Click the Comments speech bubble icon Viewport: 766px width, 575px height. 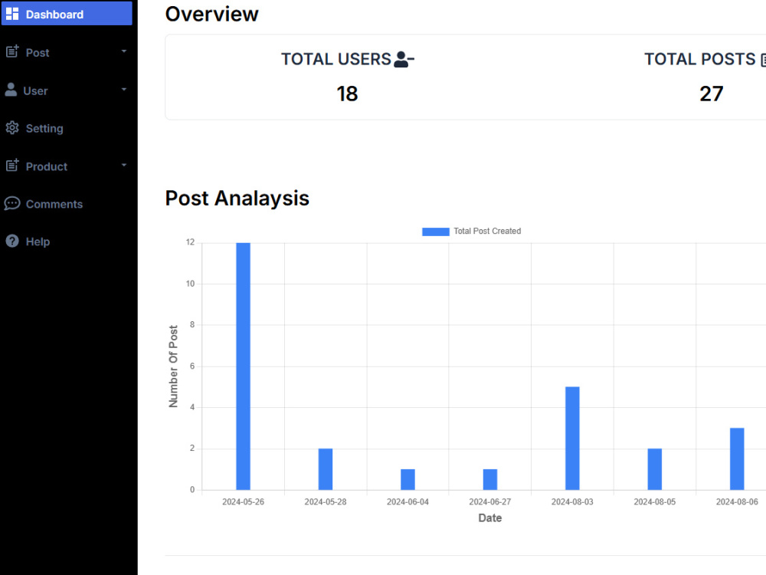[x=12, y=203]
